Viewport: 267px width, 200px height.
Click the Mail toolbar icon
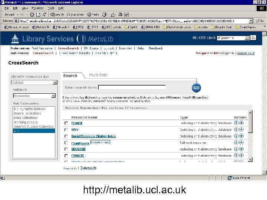click(113, 14)
